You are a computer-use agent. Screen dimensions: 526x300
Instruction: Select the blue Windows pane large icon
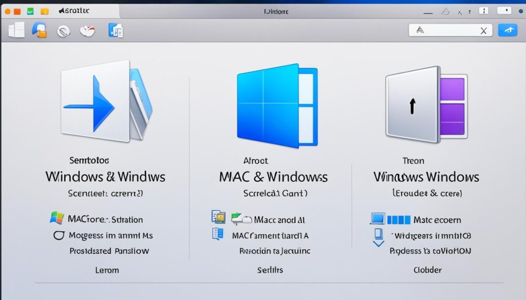[x=277, y=106]
